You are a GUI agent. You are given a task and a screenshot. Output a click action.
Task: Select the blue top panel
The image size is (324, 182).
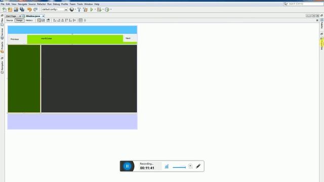pyautogui.click(x=72, y=30)
